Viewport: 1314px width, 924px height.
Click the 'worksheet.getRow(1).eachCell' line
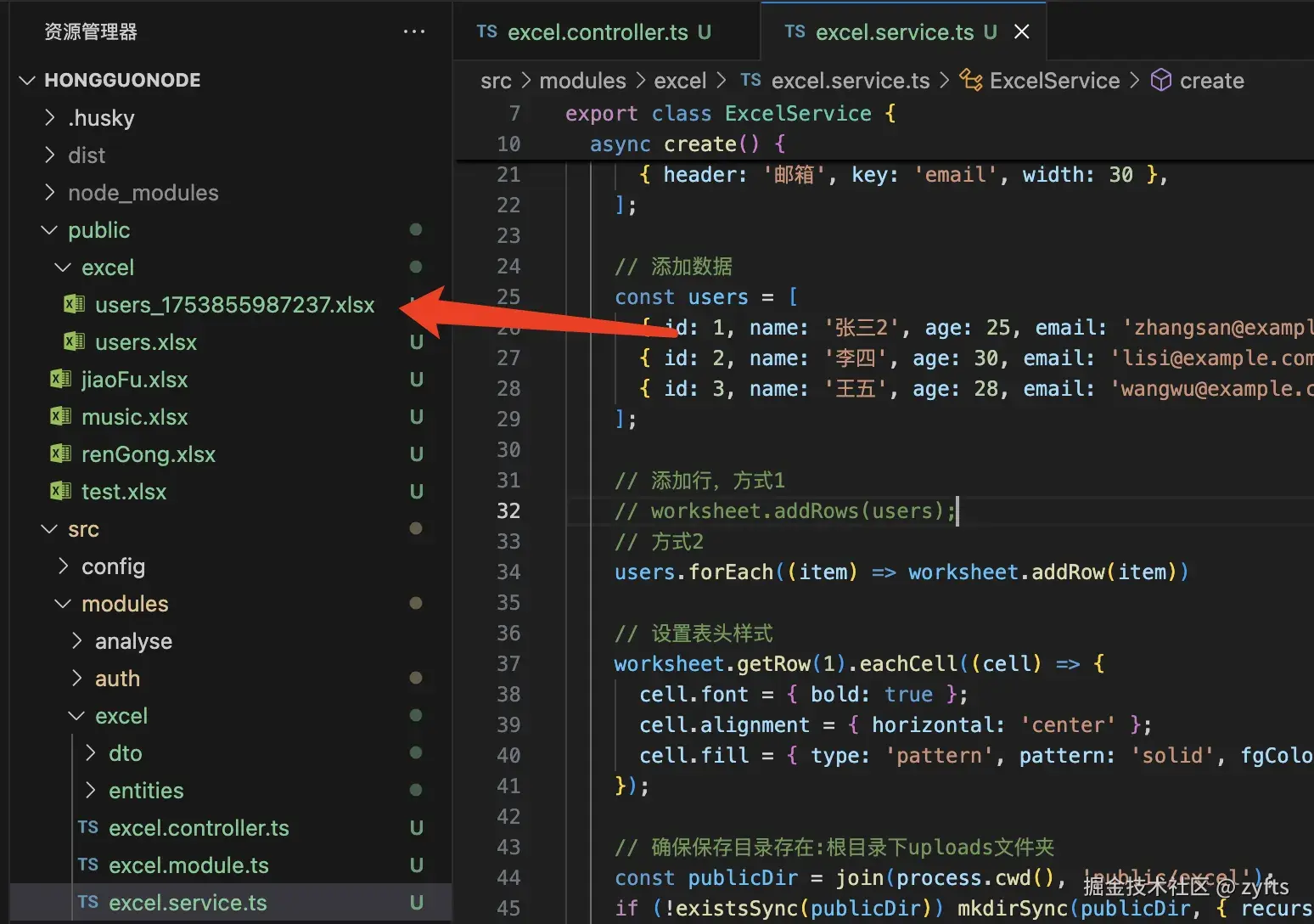click(x=859, y=663)
